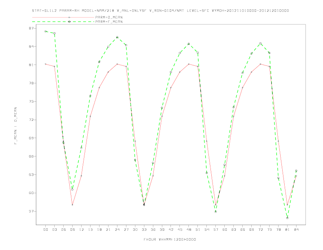Click y-axis tick label 78

[x=31, y=83]
